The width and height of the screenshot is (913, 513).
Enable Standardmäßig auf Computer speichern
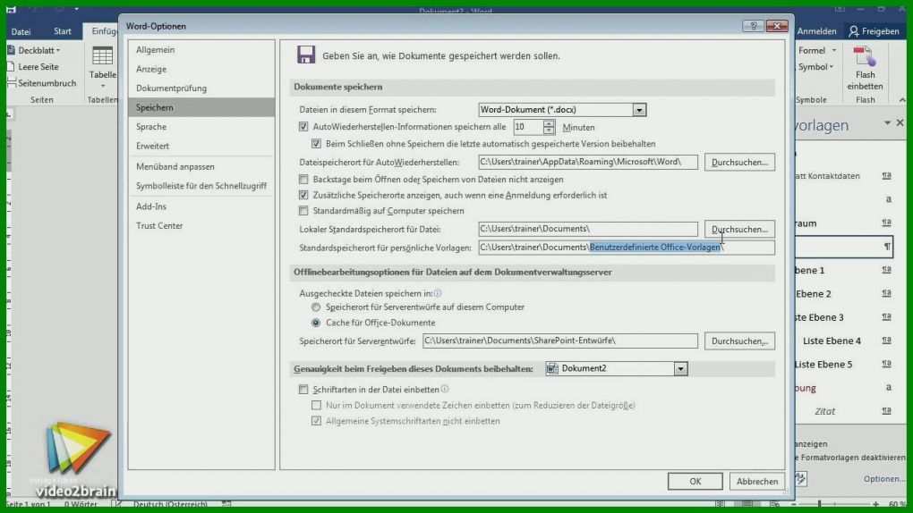point(303,211)
